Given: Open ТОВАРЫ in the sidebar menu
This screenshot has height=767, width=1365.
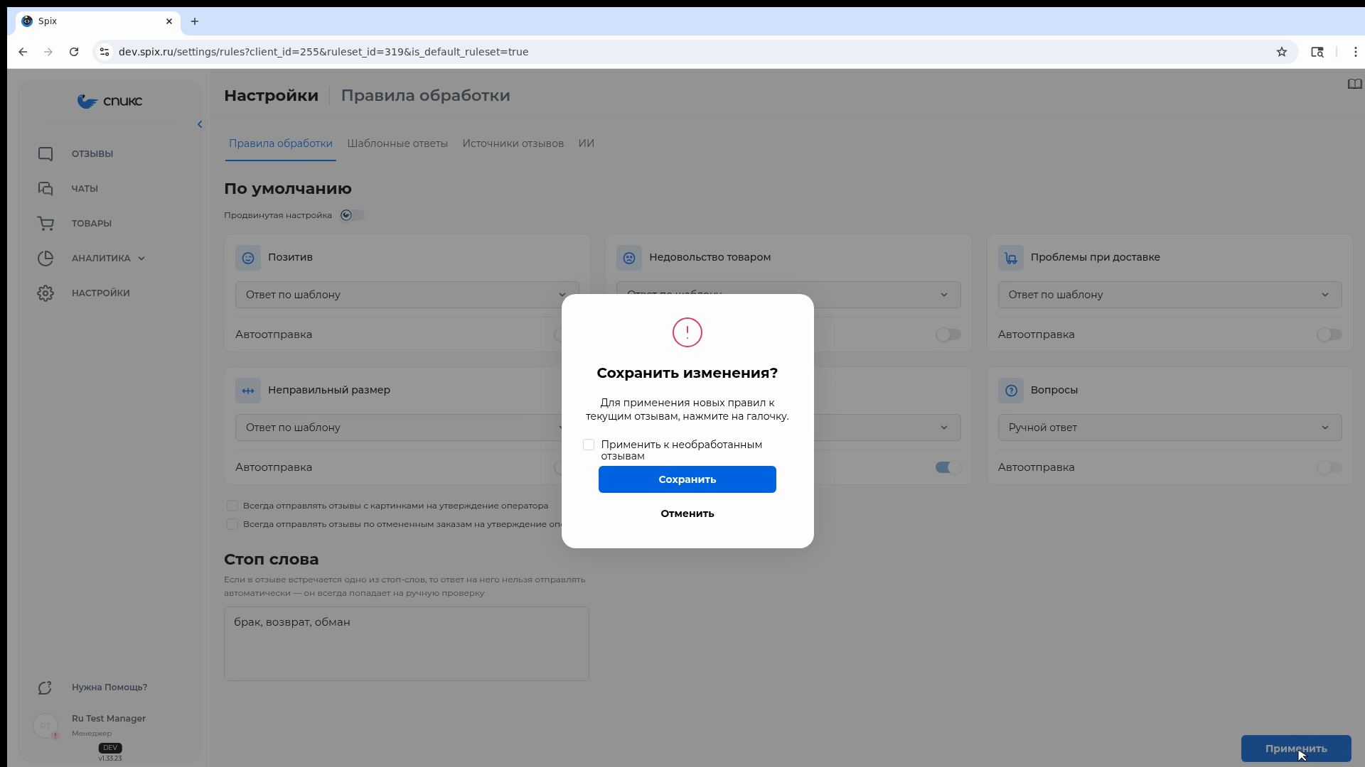Looking at the screenshot, I should pyautogui.click(x=92, y=224).
